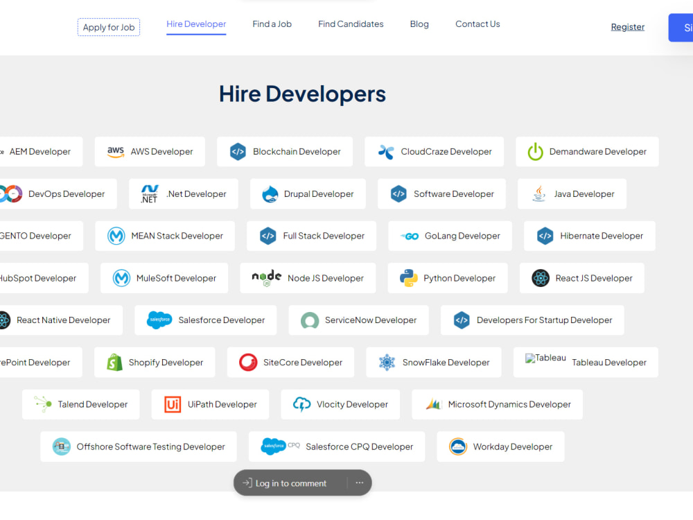Click the Hibernate Developer code icon
The image size is (693, 520).
[x=545, y=236]
